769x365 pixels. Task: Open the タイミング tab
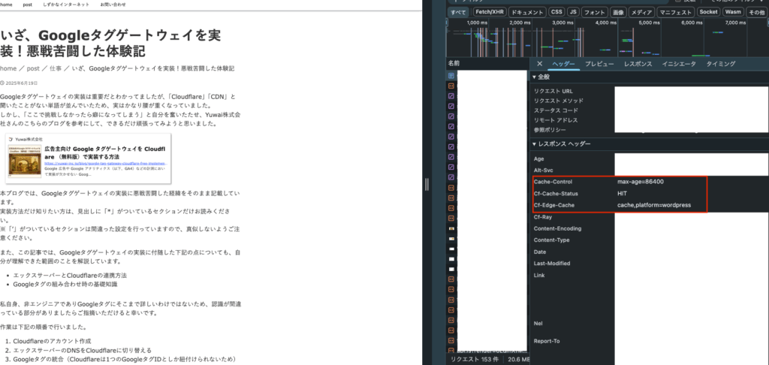click(721, 64)
